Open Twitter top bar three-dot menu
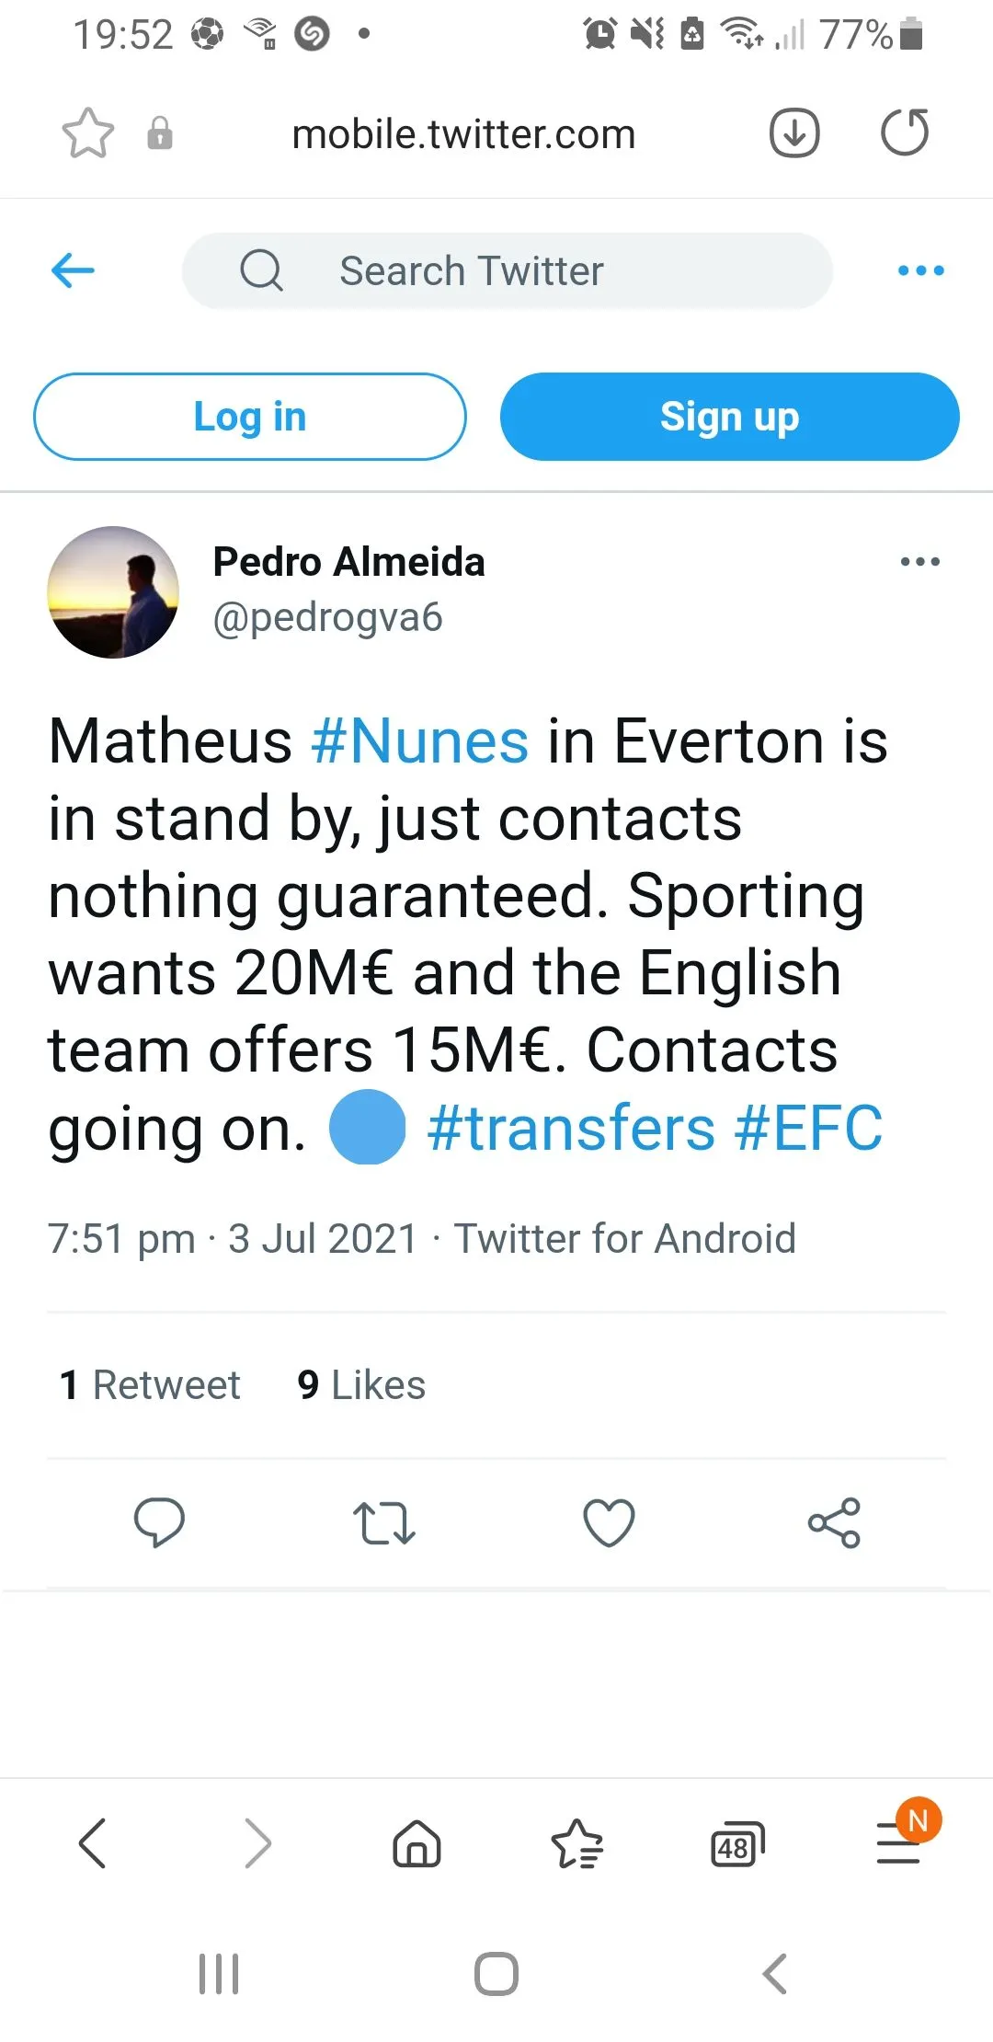This screenshot has height=2042, width=993. (x=920, y=270)
